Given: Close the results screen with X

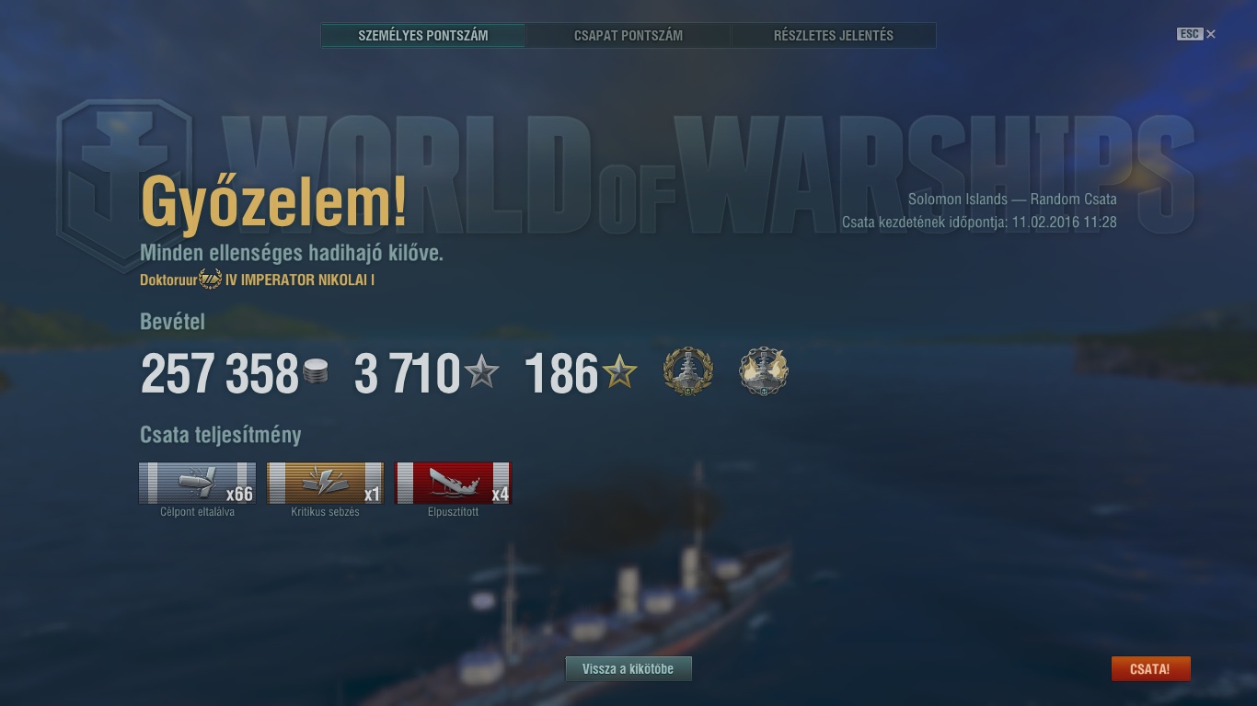Looking at the screenshot, I should [x=1211, y=34].
